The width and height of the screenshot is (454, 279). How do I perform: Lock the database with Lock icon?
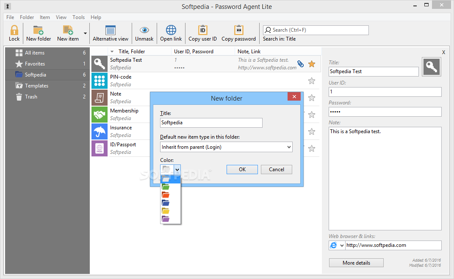tap(14, 33)
